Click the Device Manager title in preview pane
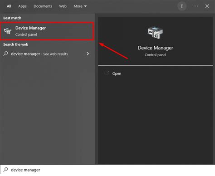 pyautogui.click(x=155, y=48)
